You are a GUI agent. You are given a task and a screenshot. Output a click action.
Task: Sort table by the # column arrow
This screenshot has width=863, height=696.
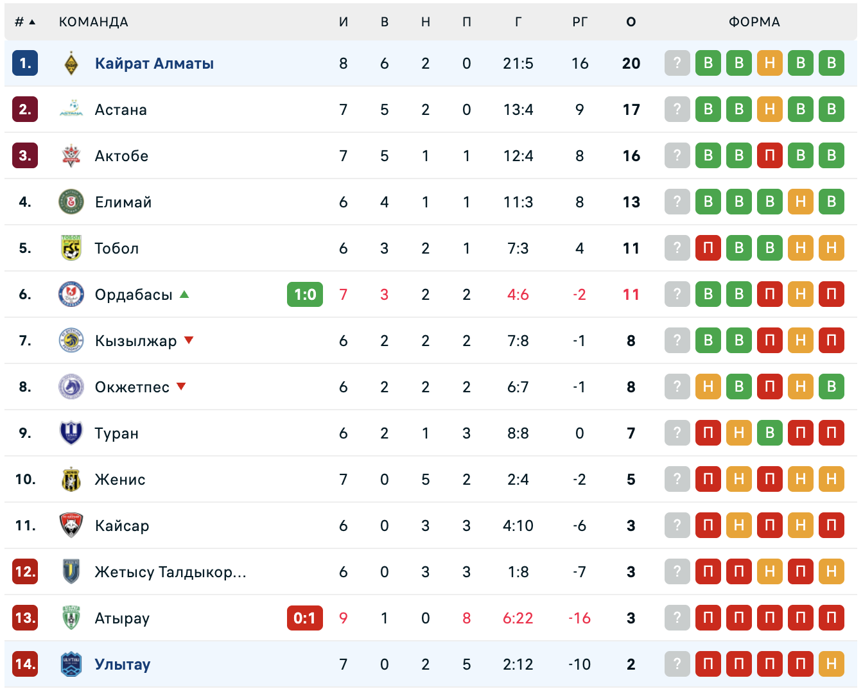pos(32,22)
